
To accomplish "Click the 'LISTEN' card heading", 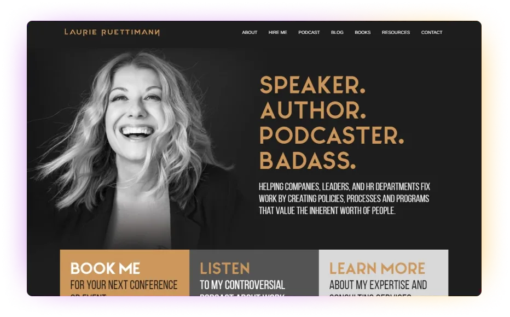I will pos(225,268).
